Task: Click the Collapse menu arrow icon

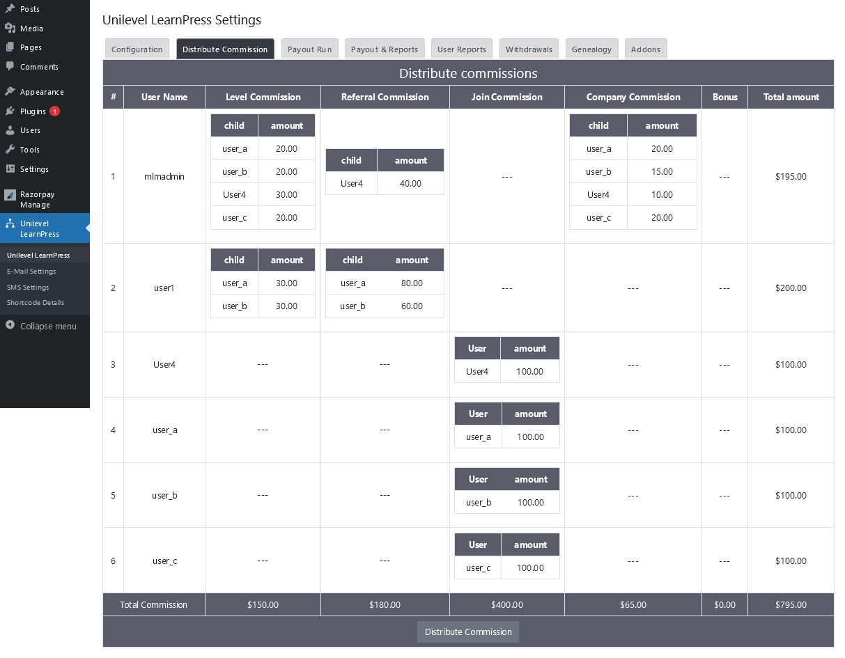Action: click(10, 325)
